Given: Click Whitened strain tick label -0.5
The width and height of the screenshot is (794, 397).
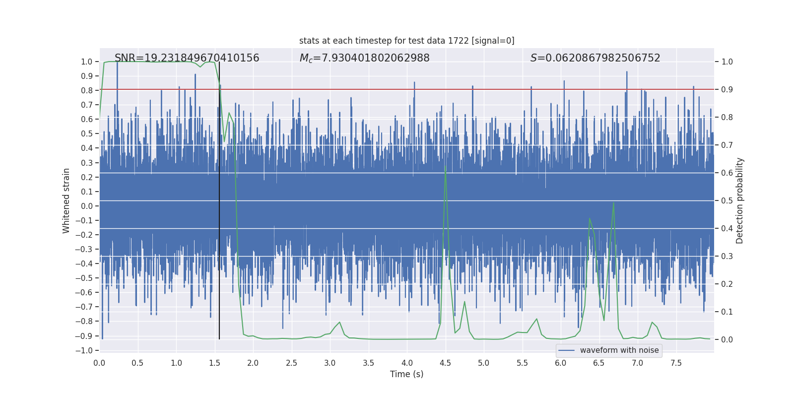Looking at the screenshot, I should coord(84,278).
